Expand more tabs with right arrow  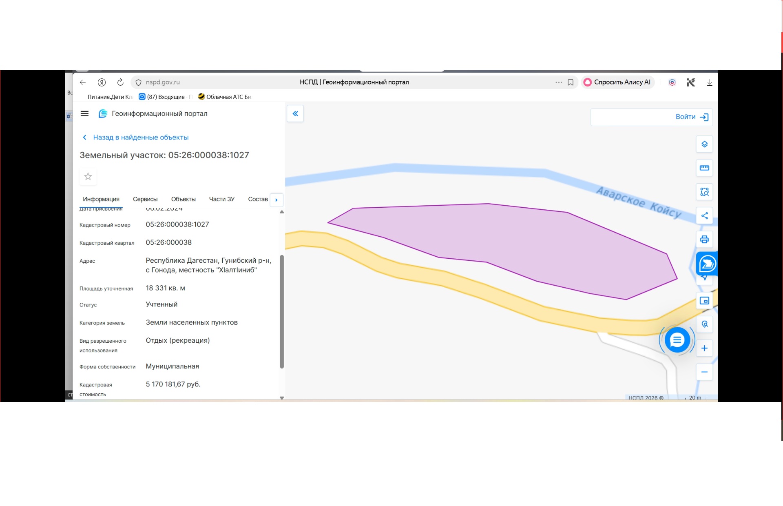pos(276,200)
